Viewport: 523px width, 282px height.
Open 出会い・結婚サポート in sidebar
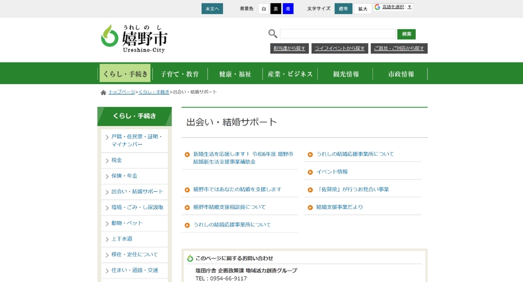[x=134, y=192]
